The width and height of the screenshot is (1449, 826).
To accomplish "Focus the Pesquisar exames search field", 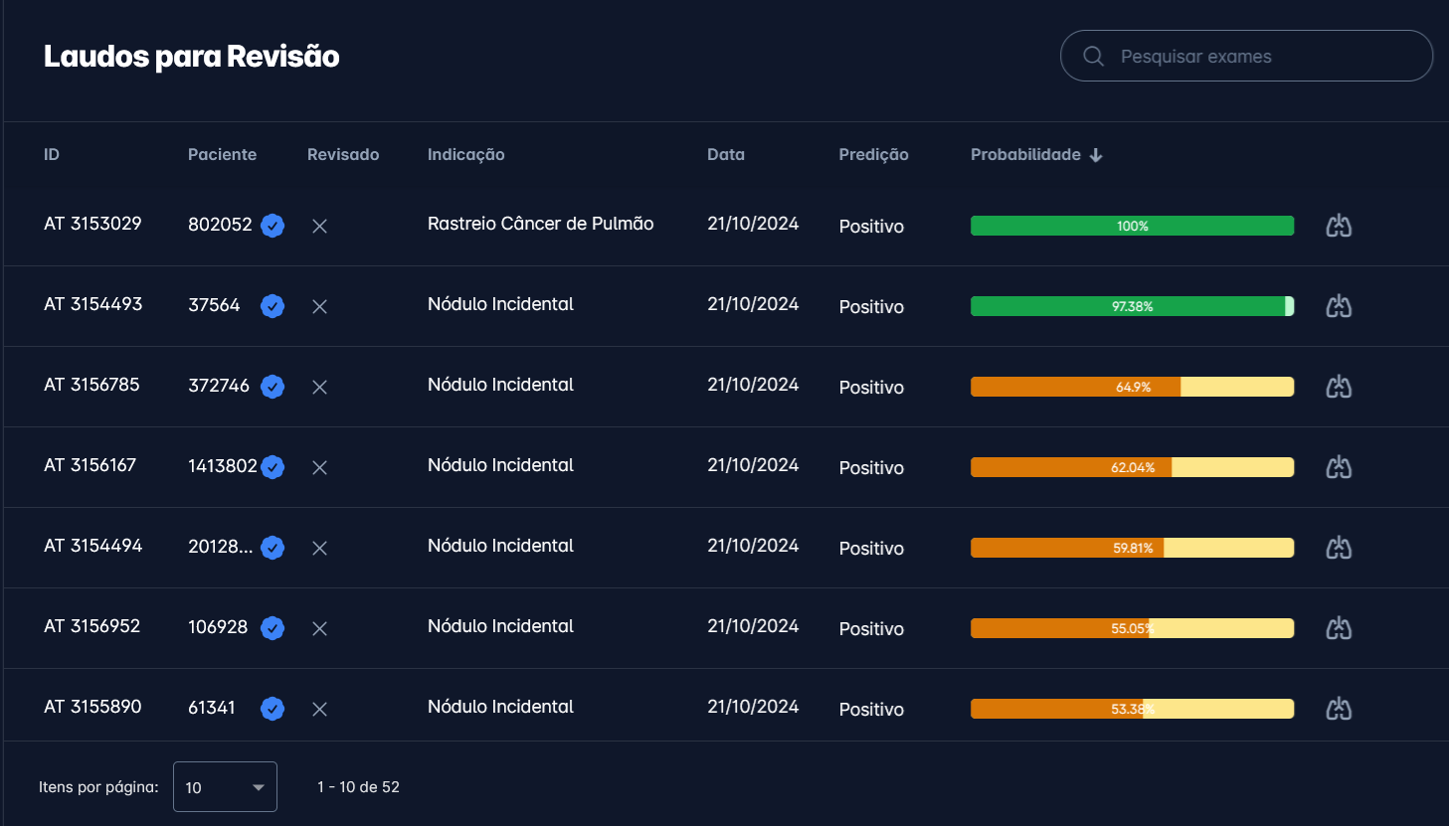I will tap(1246, 56).
